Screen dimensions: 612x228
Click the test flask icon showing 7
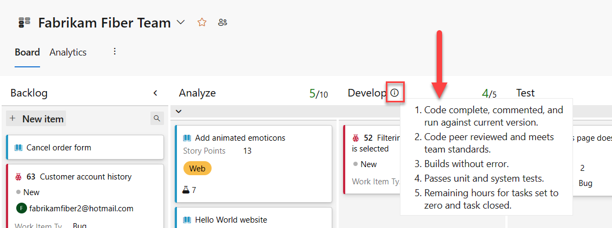click(186, 190)
